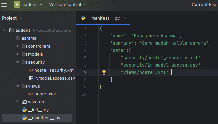Screen dimensions: 218x124
Task: Open the Version control dropdown
Action: click(x=67, y=4)
